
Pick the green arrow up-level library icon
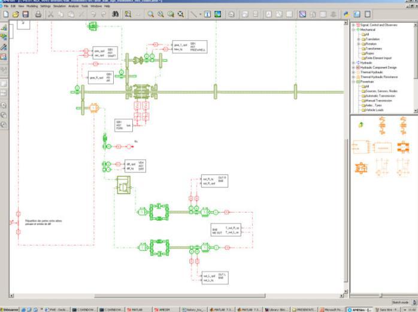361,125
